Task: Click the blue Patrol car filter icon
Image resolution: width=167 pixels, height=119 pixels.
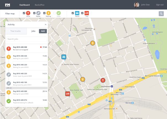Action: (x=77, y=13)
